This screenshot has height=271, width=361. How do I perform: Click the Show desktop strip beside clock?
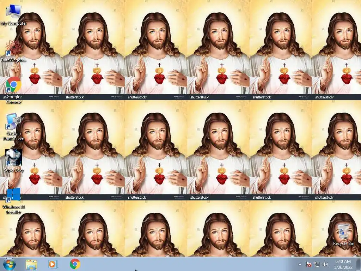click(359, 264)
